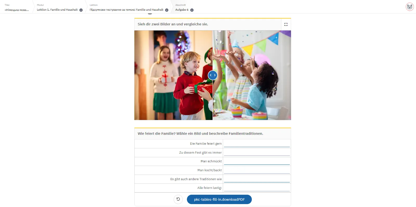Open the owl profile avatar
The width and height of the screenshot is (416, 207).
click(x=410, y=7)
